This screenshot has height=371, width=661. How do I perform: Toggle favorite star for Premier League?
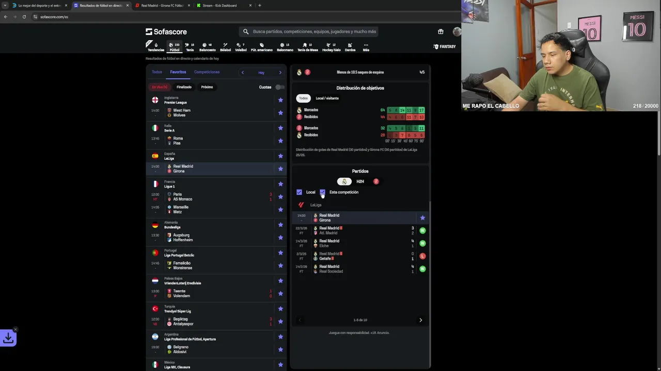pos(280,100)
